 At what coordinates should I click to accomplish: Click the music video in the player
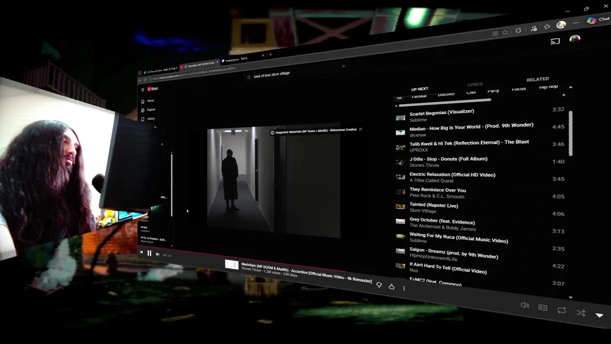(x=274, y=181)
